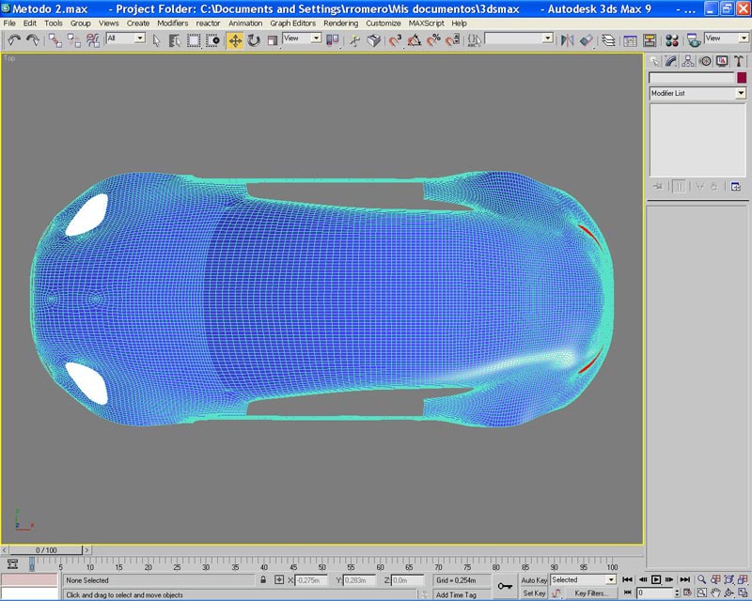Choose the Select Object arrow tool
This screenshot has height=601, width=752.
click(156, 40)
